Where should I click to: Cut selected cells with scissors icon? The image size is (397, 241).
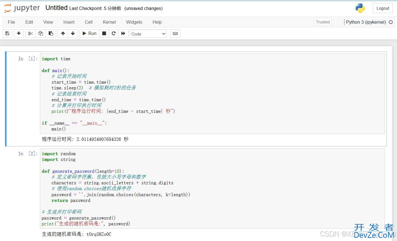tap(31, 34)
